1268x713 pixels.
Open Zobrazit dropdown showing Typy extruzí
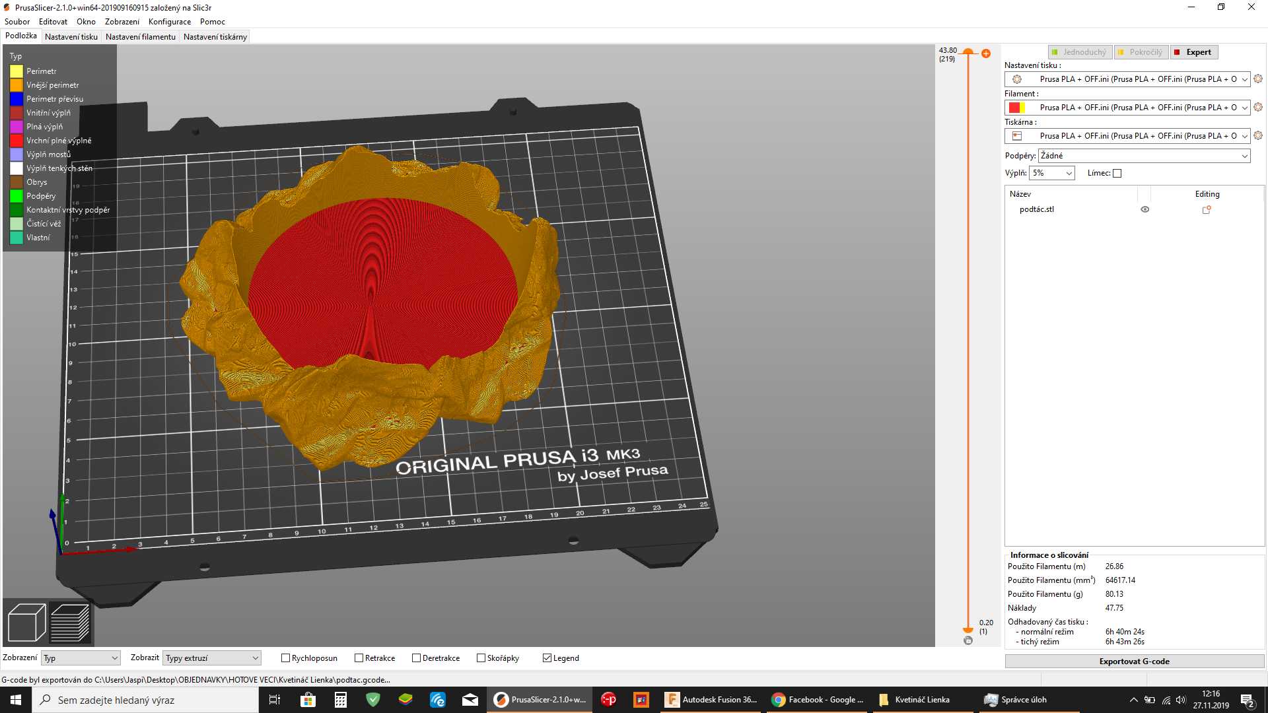(x=212, y=658)
